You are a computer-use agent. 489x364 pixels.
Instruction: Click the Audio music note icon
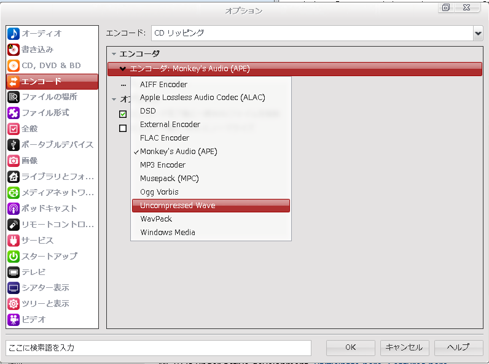pyautogui.click(x=14, y=34)
